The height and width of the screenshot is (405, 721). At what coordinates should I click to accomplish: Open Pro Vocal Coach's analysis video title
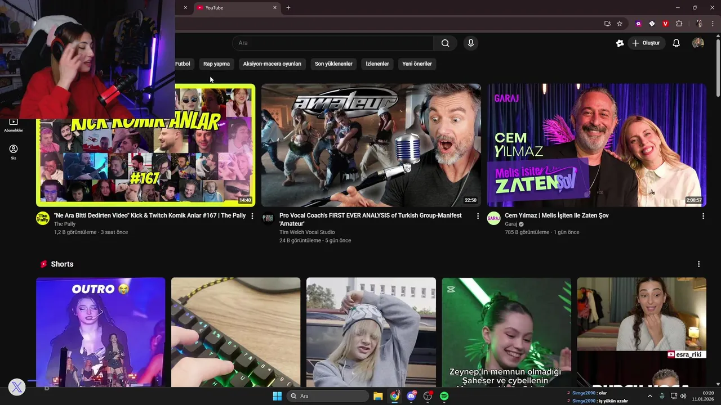[370, 219]
